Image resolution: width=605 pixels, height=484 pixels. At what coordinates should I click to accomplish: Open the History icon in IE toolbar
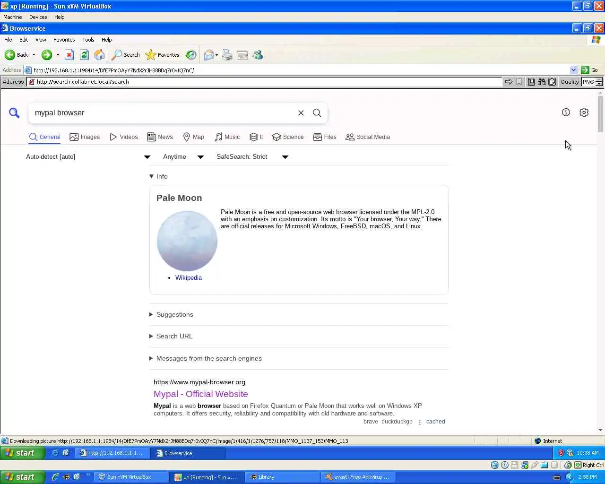[x=191, y=55]
